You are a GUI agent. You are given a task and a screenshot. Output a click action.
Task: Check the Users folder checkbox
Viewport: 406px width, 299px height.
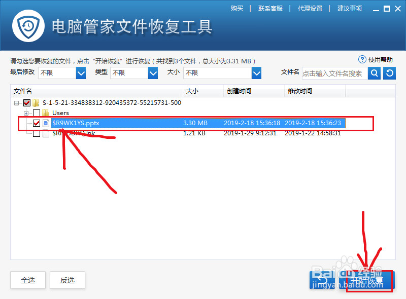pos(36,113)
